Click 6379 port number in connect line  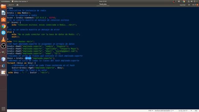coord(52,18)
